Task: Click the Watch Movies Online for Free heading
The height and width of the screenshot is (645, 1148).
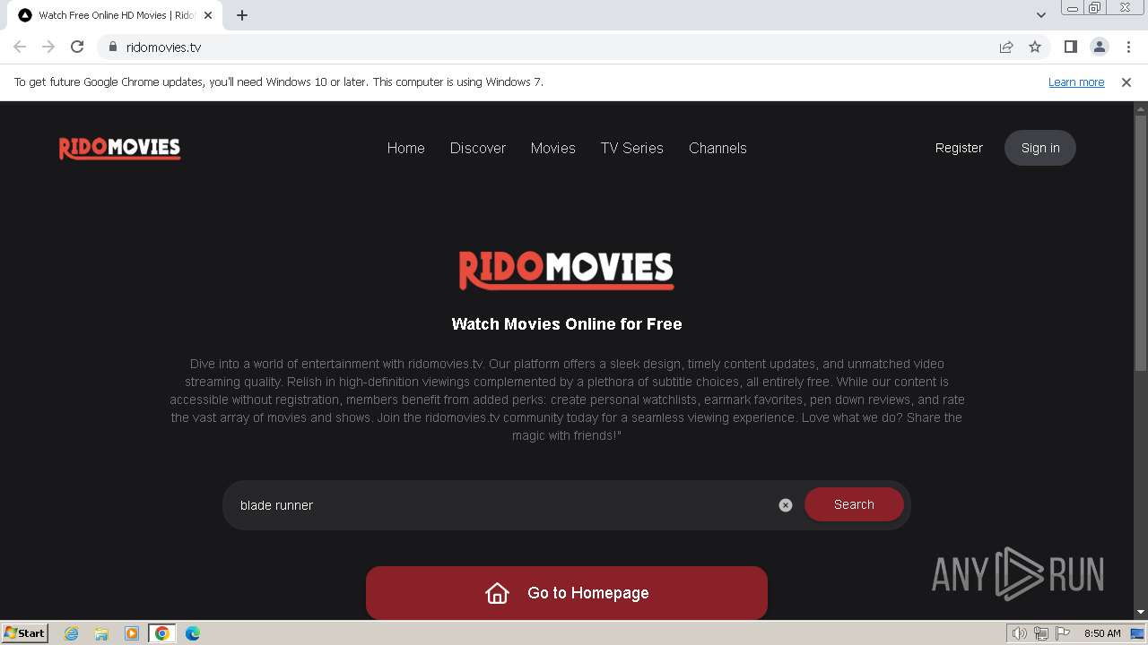Action: pyautogui.click(x=567, y=324)
